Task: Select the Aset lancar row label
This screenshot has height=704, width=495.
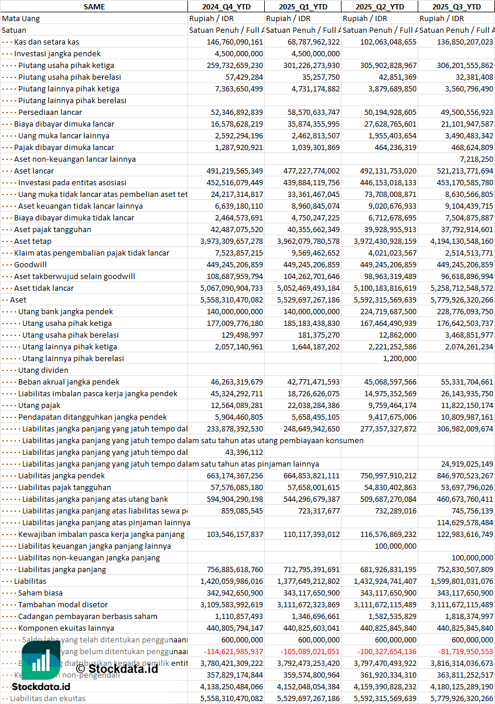Action: [x=34, y=171]
